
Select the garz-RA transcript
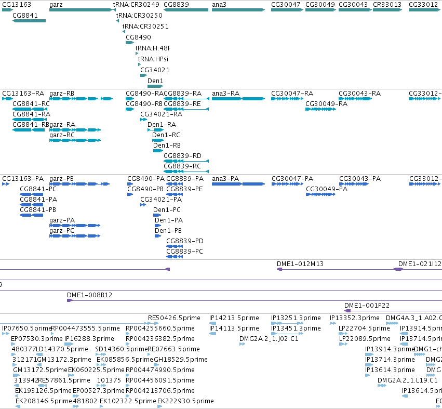[x=75, y=130]
